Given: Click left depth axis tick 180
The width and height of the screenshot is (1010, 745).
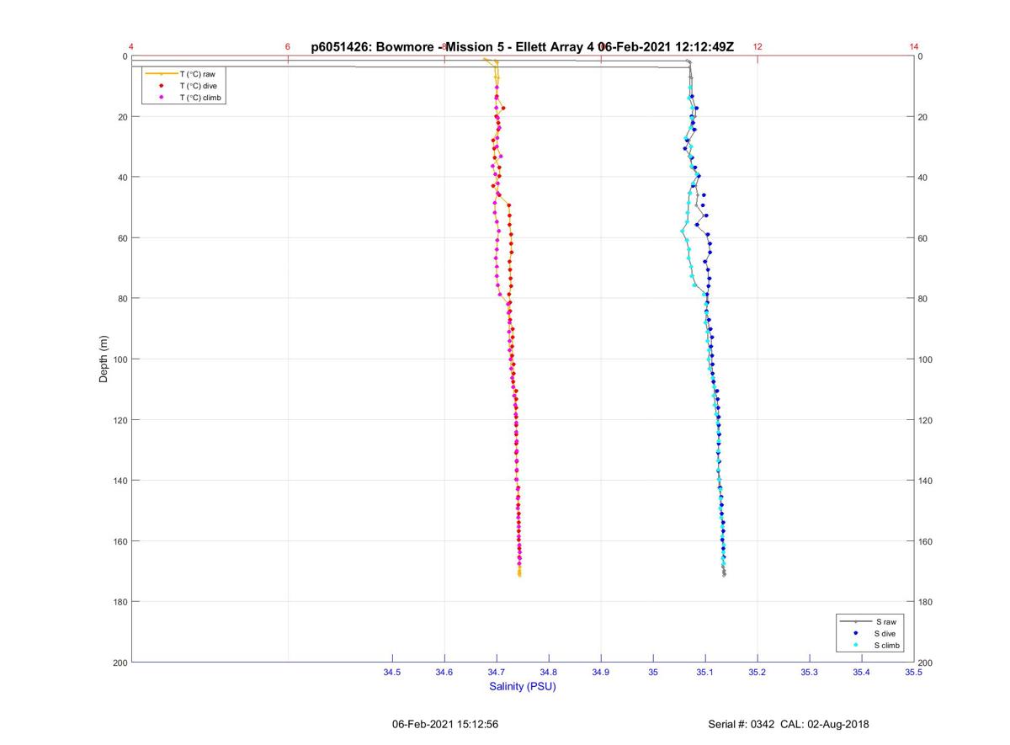Looking at the screenshot, I should coord(120,602).
